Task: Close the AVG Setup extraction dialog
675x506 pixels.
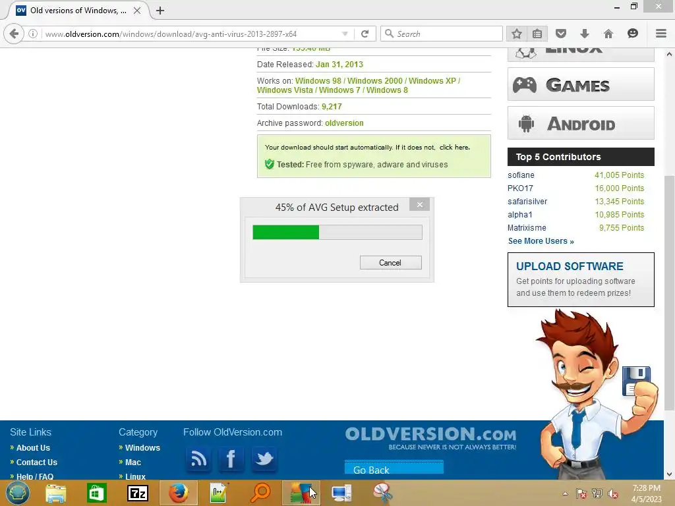Action: (420, 204)
